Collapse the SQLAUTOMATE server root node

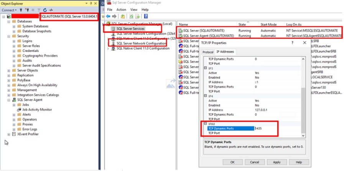pos(4,16)
